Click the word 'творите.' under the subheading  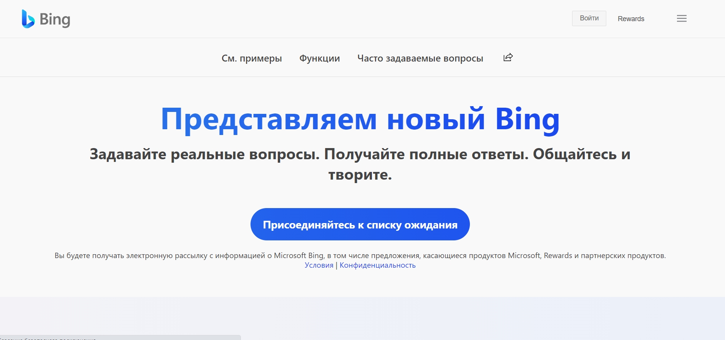pos(360,175)
